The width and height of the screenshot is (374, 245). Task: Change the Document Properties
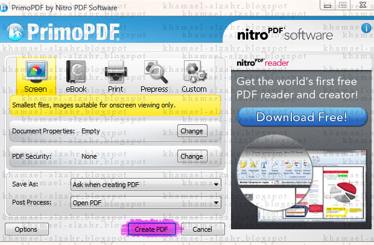(x=192, y=131)
